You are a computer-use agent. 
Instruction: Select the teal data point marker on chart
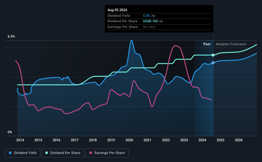tap(213, 55)
